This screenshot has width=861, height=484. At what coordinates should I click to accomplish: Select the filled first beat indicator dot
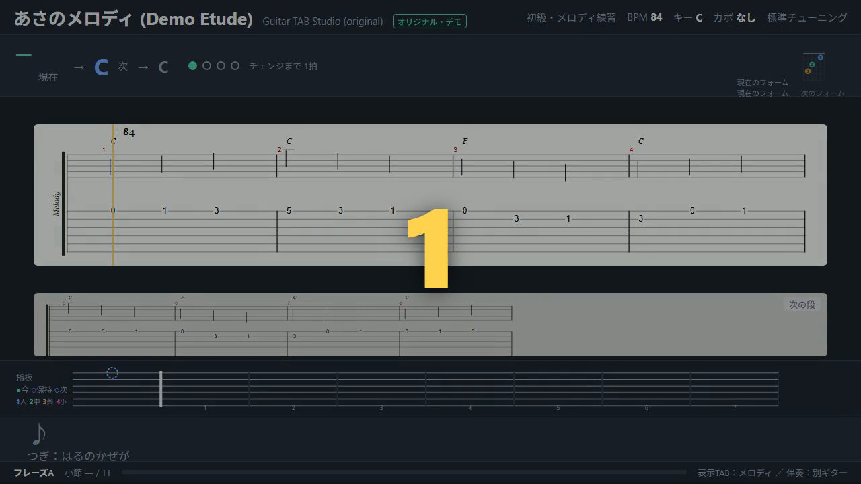point(193,66)
